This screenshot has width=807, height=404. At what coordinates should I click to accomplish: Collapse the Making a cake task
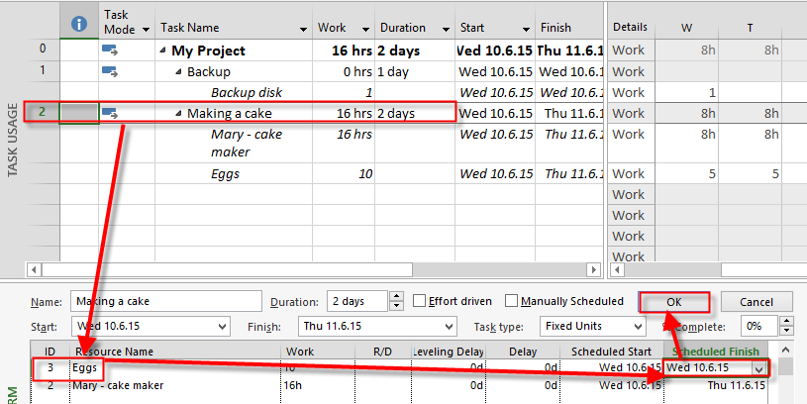[179, 114]
